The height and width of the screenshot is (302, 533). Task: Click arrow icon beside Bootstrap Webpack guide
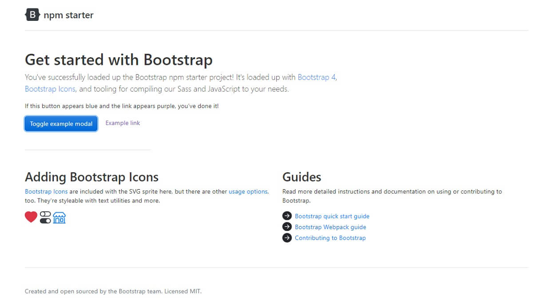(x=287, y=227)
